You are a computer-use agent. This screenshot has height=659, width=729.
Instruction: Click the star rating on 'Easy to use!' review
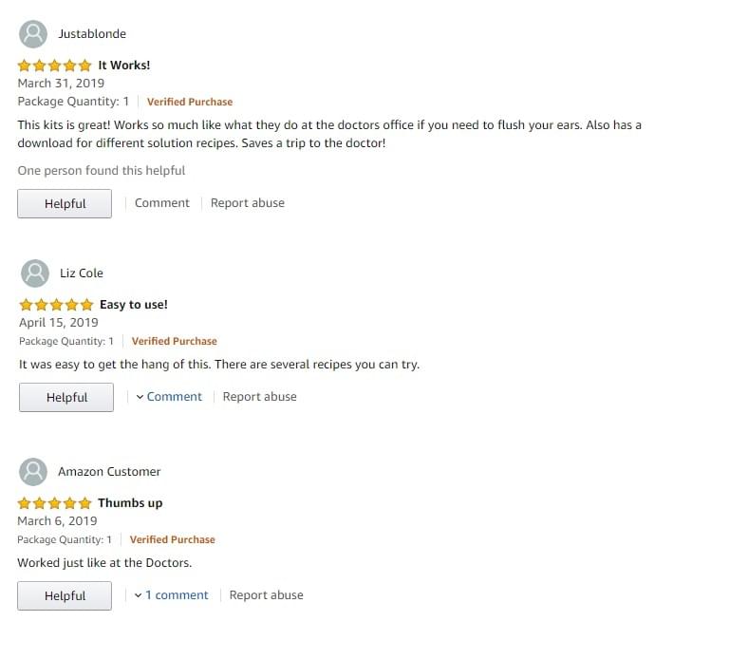(56, 305)
